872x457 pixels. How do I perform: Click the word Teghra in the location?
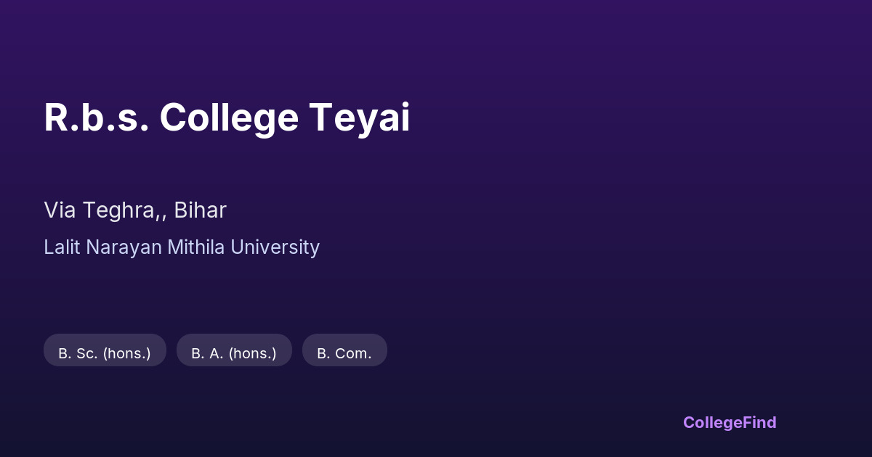tap(125, 210)
